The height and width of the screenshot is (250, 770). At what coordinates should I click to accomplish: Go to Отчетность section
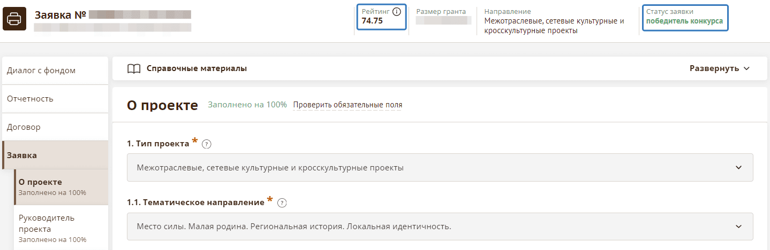point(30,99)
